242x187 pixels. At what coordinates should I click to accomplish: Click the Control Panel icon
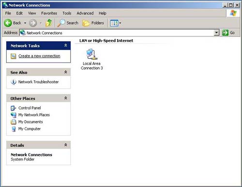(x=14, y=108)
